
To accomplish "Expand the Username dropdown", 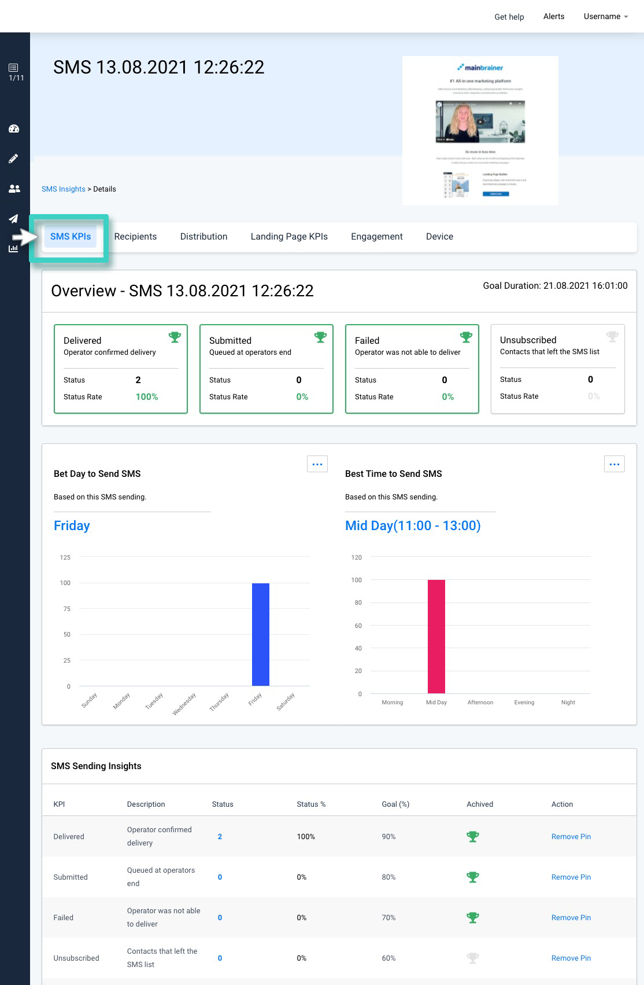I will [605, 16].
